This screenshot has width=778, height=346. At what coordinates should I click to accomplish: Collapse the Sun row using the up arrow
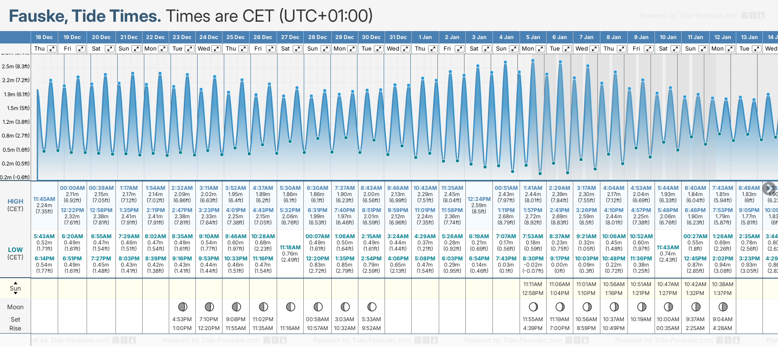[16, 283]
